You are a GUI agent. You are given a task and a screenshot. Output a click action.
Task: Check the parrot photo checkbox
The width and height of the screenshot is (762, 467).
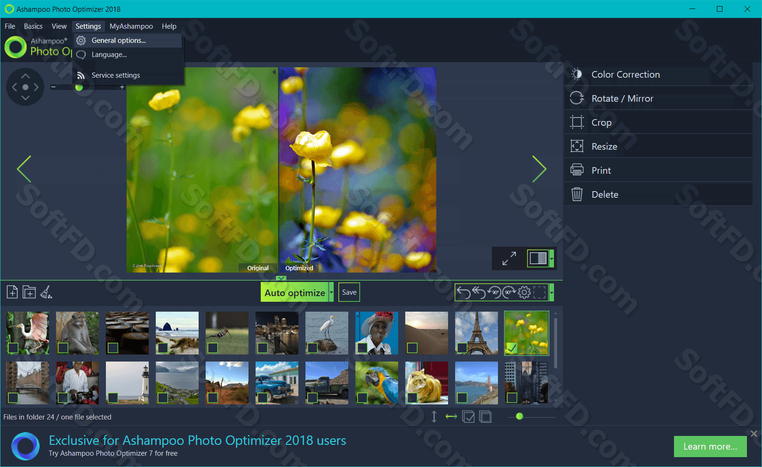tap(362, 398)
